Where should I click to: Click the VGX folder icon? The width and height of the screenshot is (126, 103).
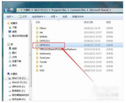coord(37,70)
